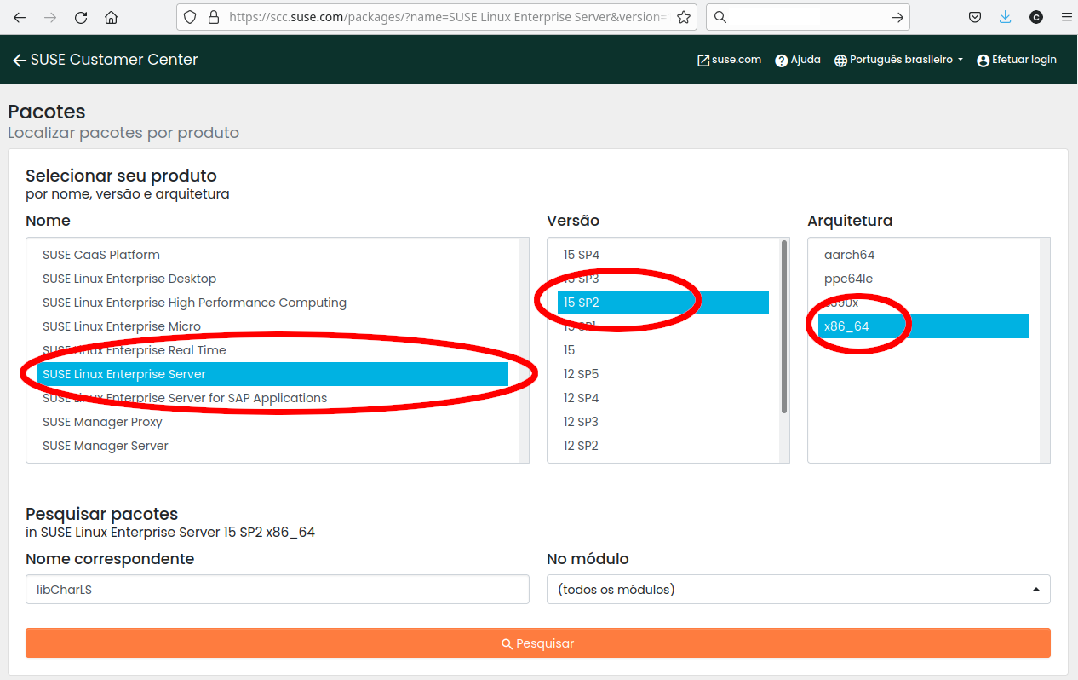
Task: Select SUSE Linux Enterprise Desktop in list
Action: [129, 279]
